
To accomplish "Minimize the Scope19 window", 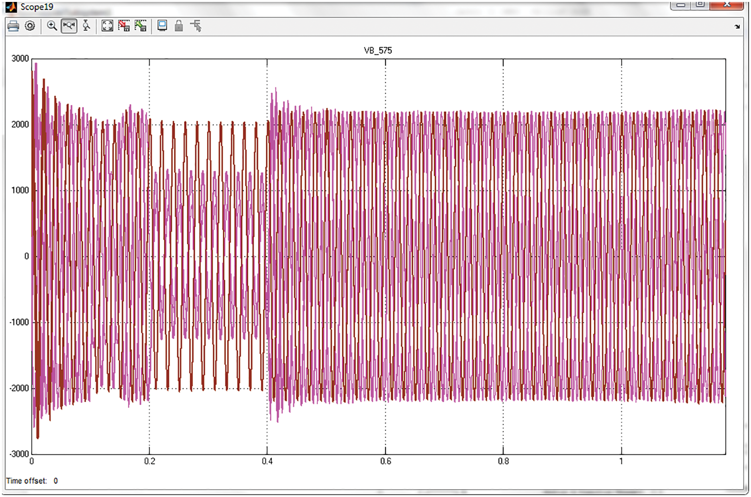I will point(681,5).
